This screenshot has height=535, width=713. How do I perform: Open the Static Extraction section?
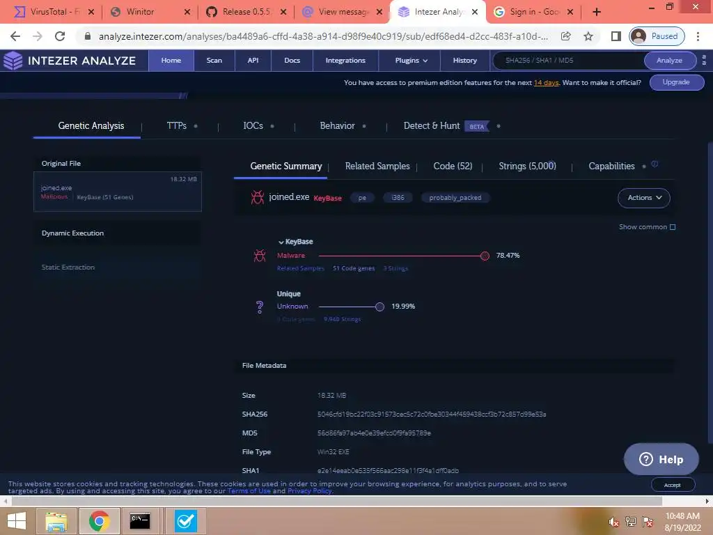[117, 267]
